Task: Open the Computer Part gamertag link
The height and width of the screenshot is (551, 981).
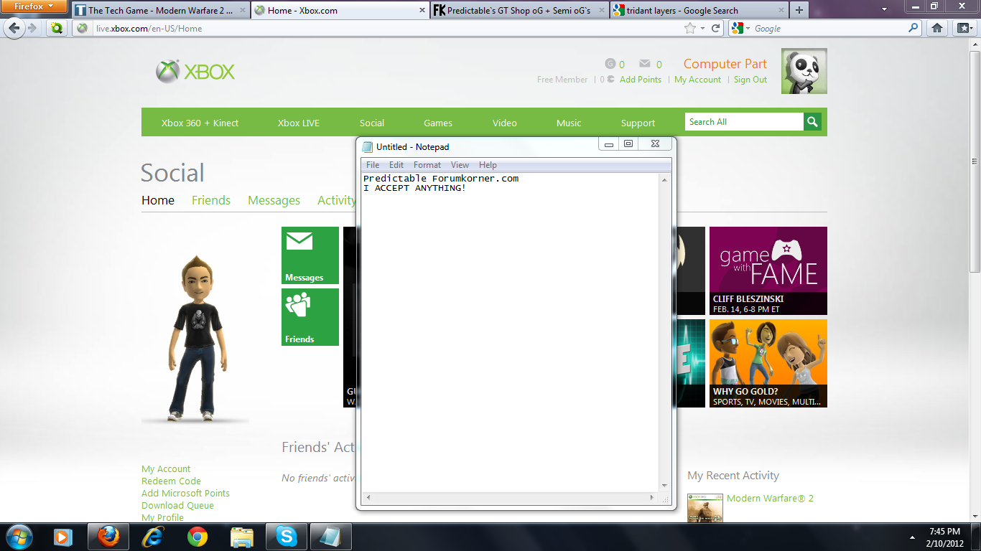Action: [x=725, y=64]
